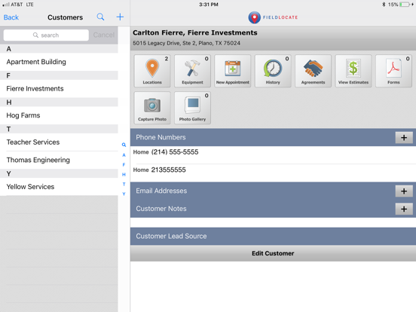
Task: Select Fierre Investments customer
Action: pyautogui.click(x=59, y=89)
